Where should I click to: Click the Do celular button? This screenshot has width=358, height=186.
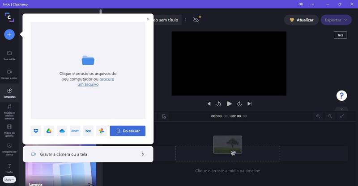128,131
